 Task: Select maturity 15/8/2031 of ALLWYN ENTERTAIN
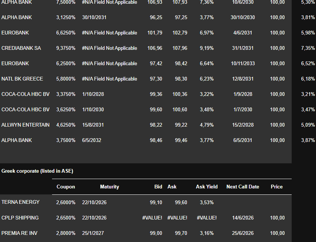(x=93, y=125)
